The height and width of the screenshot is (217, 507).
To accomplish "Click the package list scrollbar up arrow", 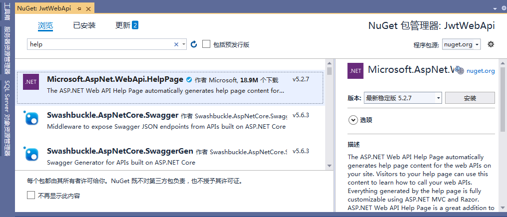I will [329, 63].
